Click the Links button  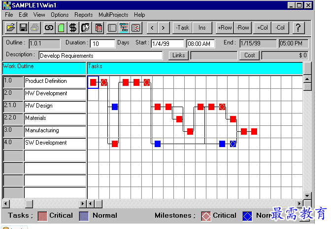pos(179,55)
